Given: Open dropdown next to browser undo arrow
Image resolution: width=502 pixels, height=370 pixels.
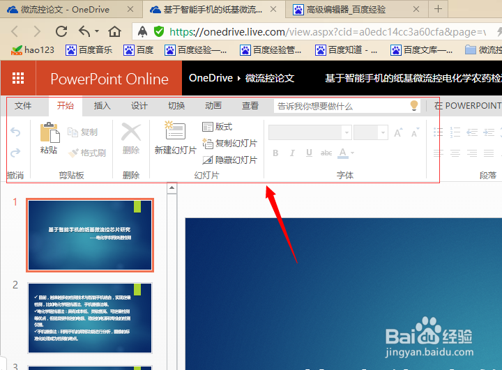Looking at the screenshot, I should pyautogui.click(x=97, y=31).
